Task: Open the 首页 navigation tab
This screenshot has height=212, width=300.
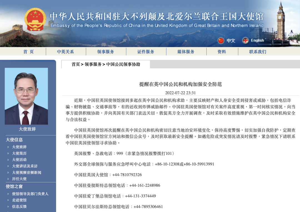Action: point(29,52)
